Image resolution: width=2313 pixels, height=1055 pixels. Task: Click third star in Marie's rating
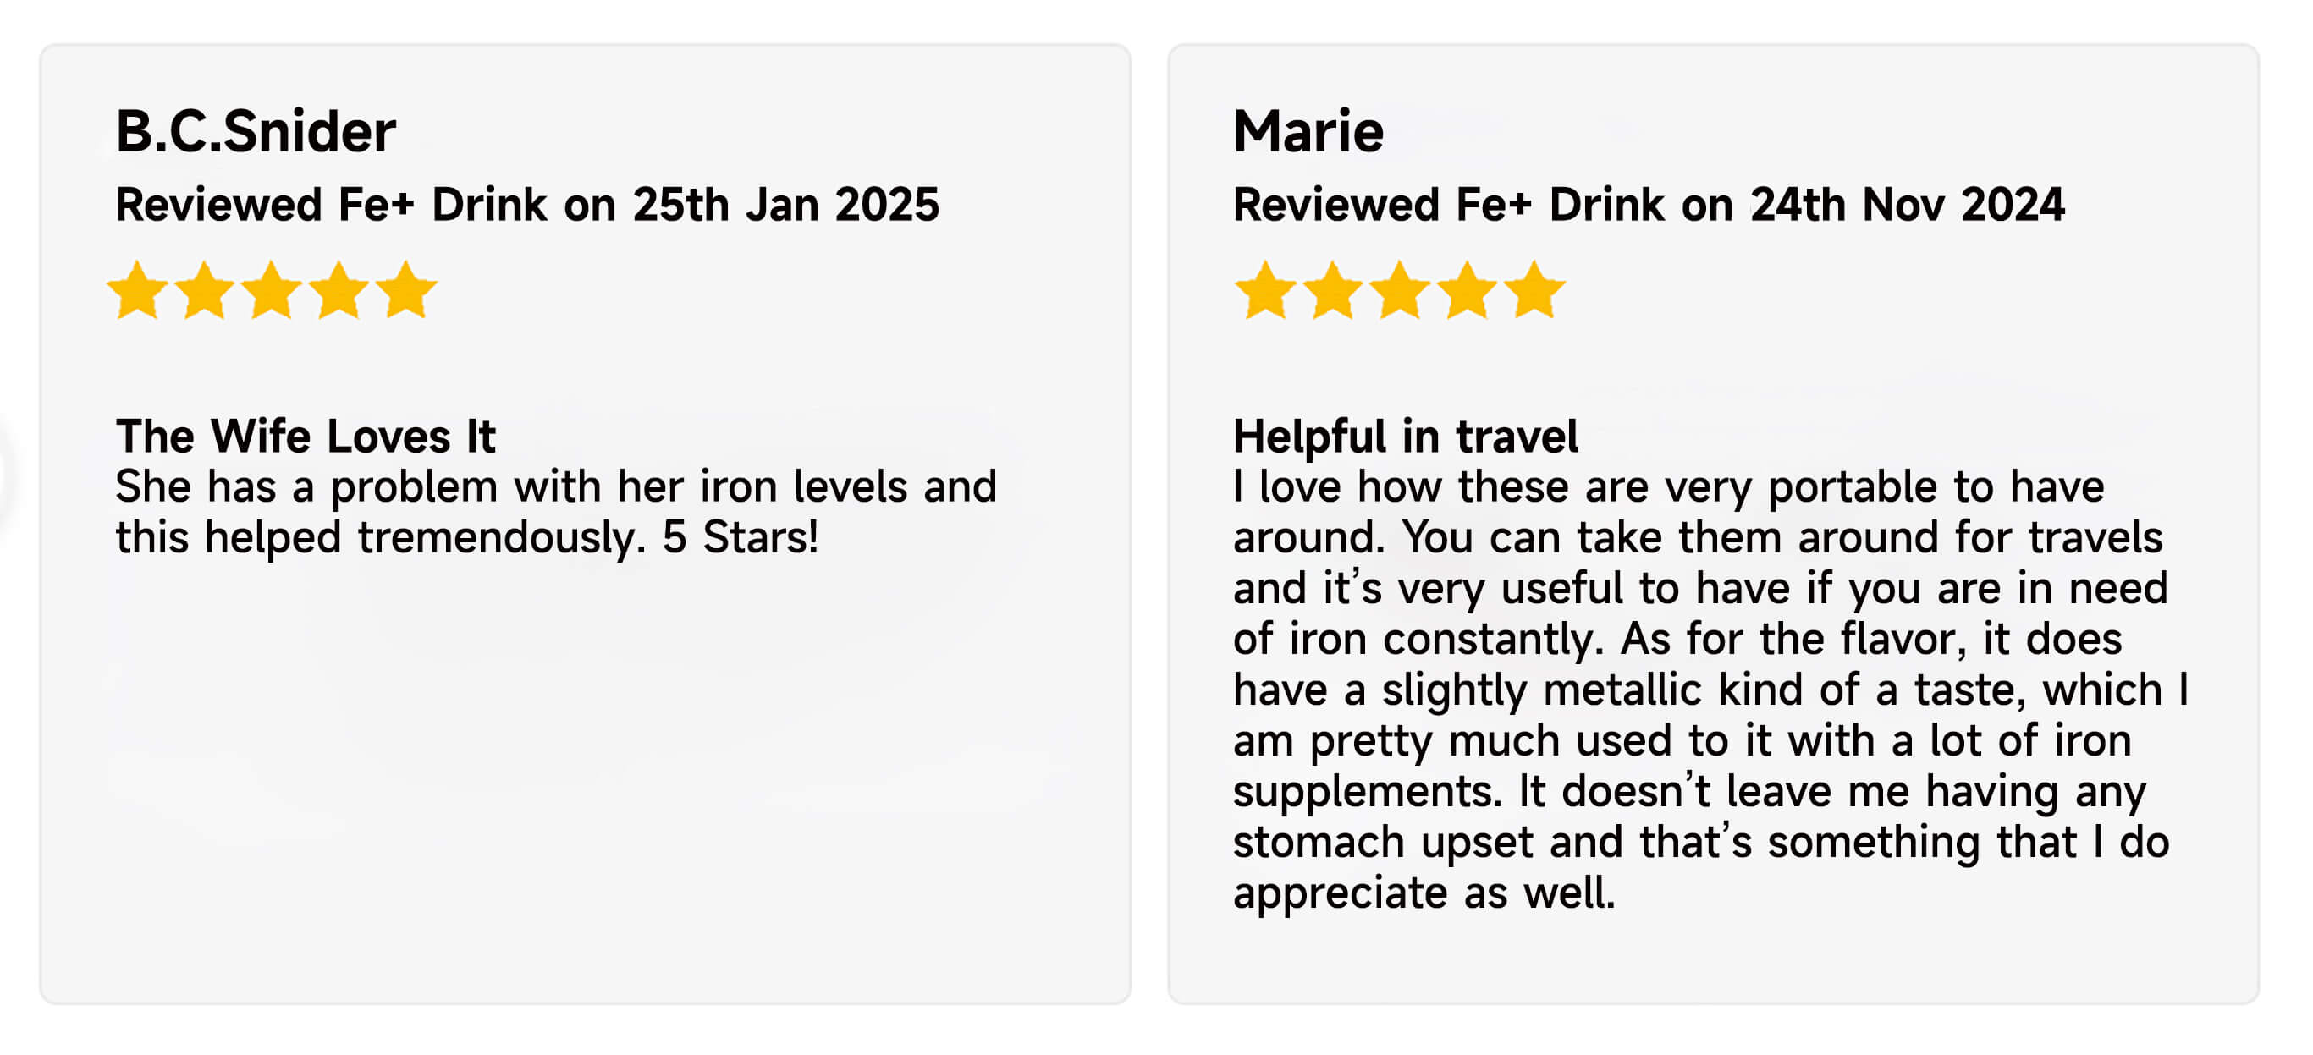(1400, 290)
